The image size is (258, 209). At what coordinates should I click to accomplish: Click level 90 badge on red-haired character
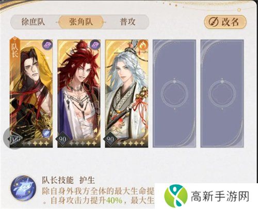(x=62, y=139)
